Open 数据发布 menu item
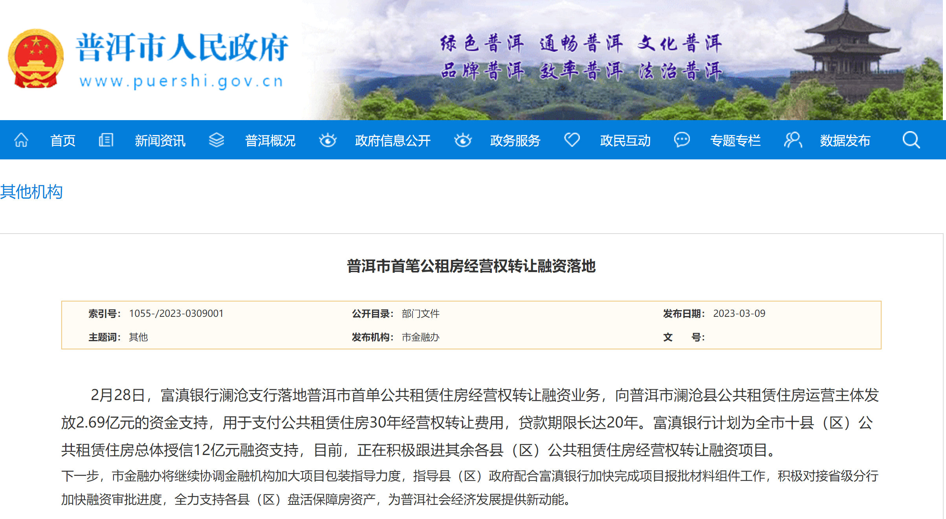946x519 pixels. [845, 141]
